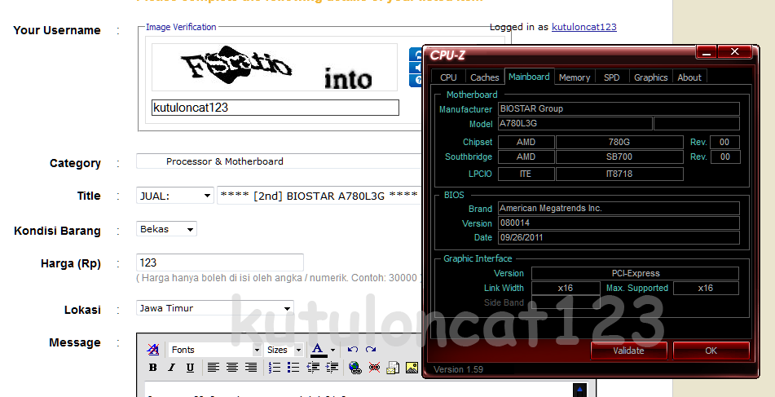Screen dimensions: 775x397
Task: Click captcha answer input field
Action: (x=275, y=108)
